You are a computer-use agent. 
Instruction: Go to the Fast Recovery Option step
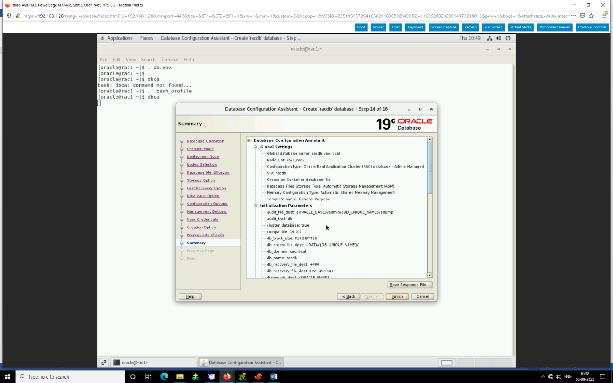point(206,188)
